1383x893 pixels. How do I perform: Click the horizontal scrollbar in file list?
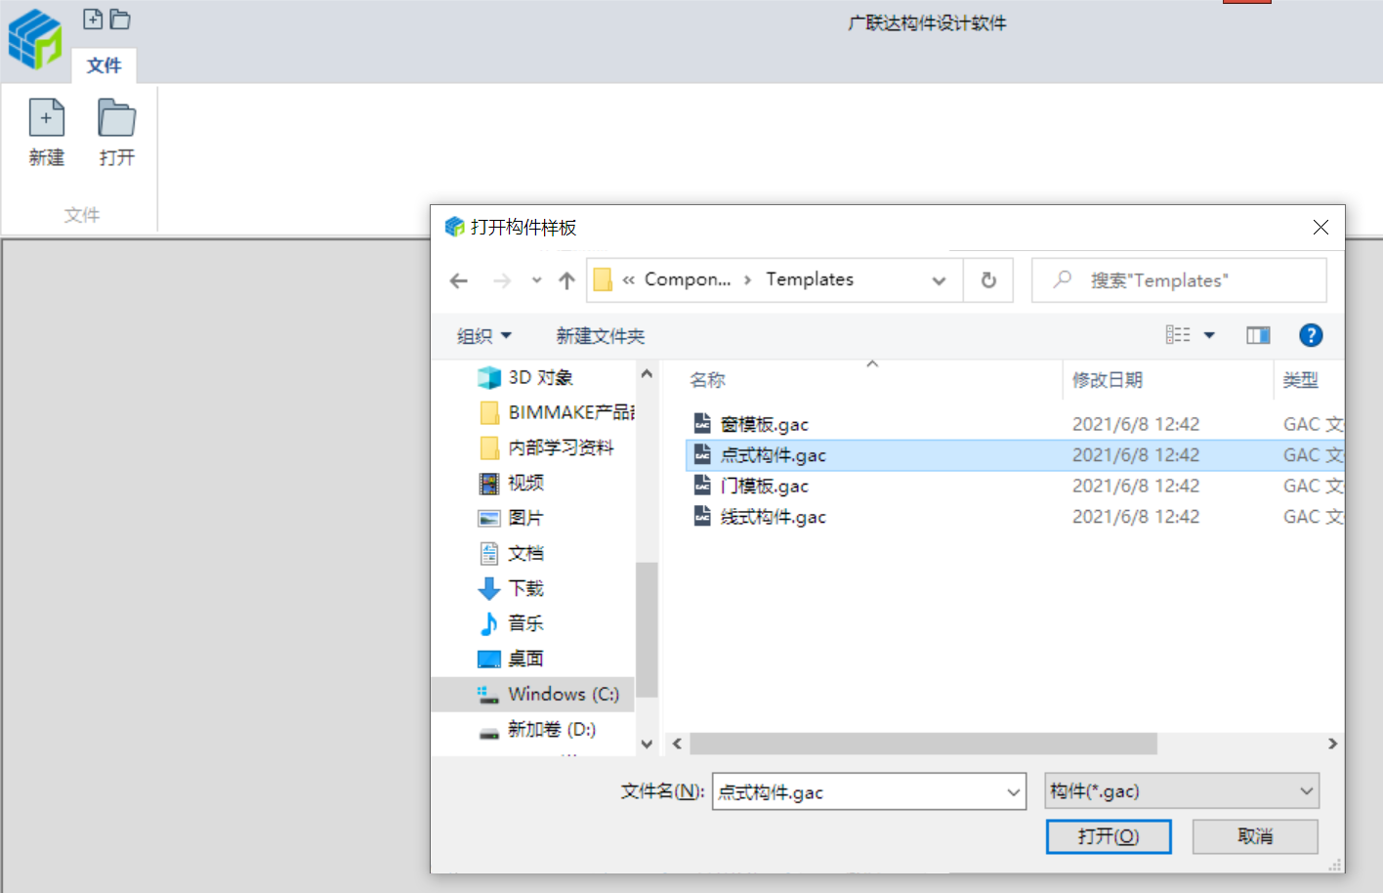(923, 744)
